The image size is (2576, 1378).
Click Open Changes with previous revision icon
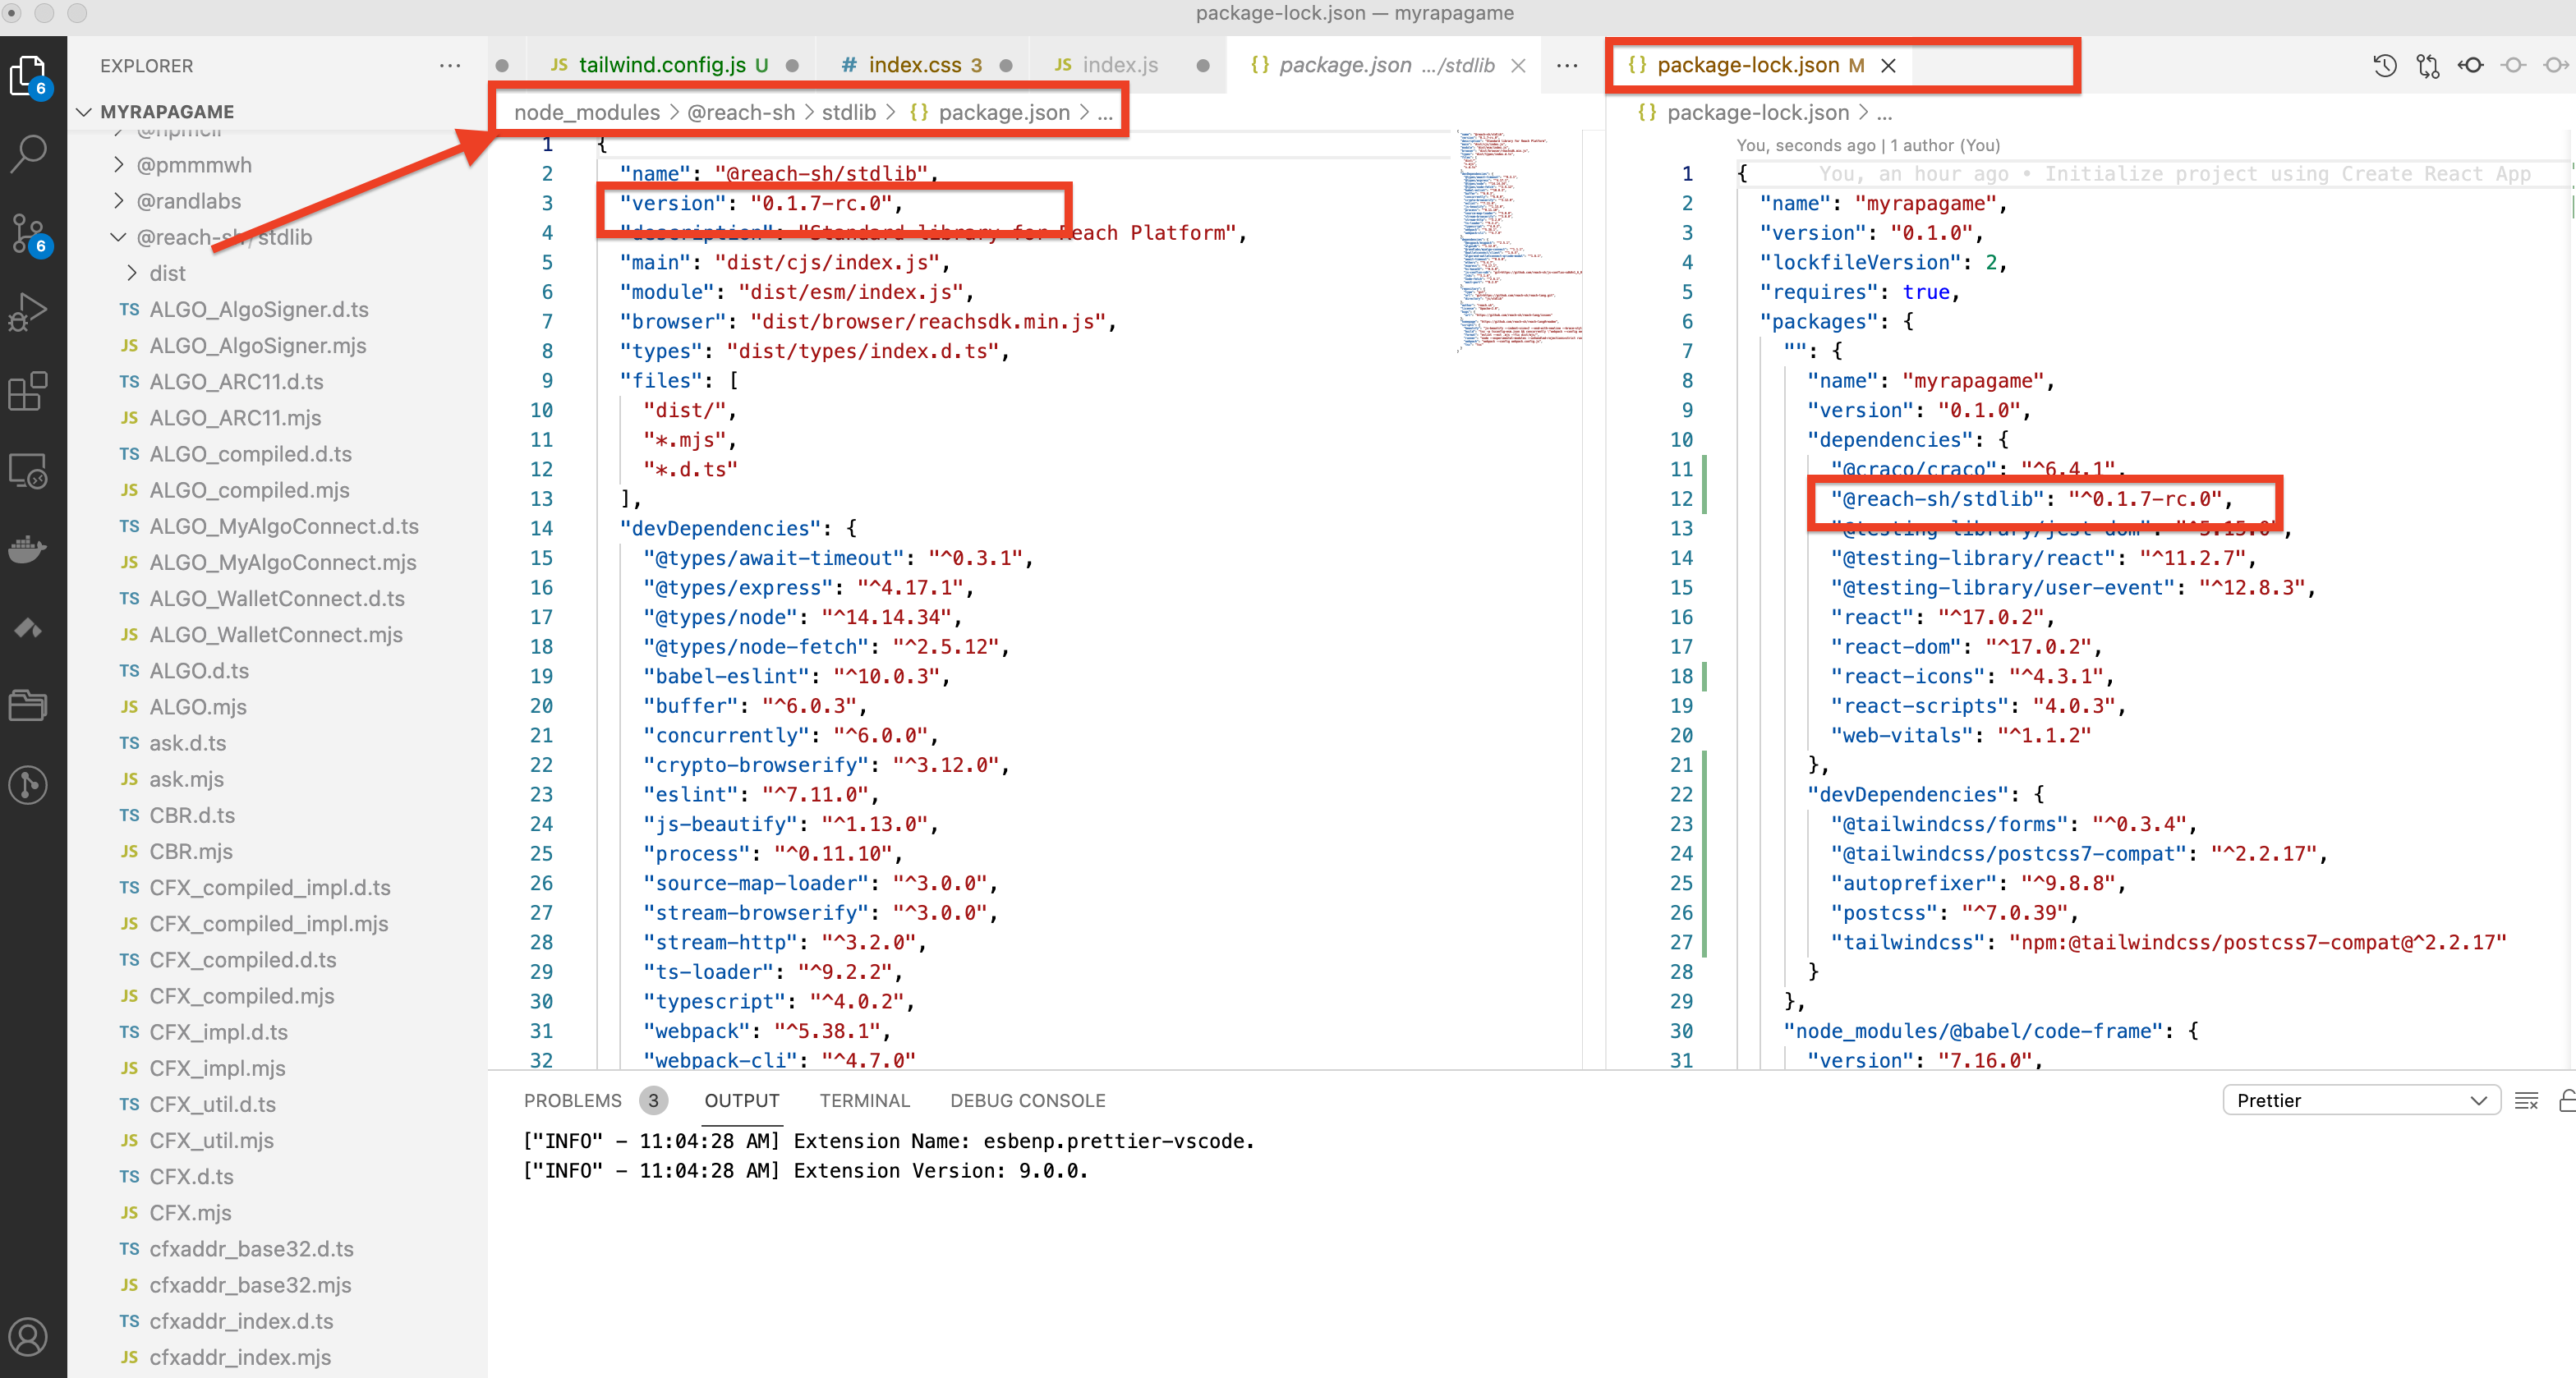[x=2471, y=66]
